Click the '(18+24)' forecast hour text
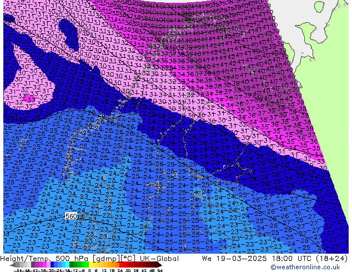Screen dimensions: 352x272 pyautogui.click(x=331, y=259)
